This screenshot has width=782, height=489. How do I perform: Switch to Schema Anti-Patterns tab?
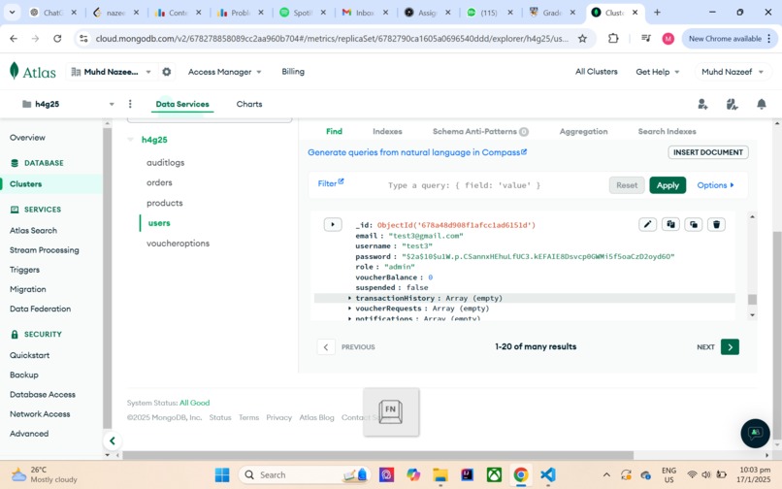(x=480, y=131)
